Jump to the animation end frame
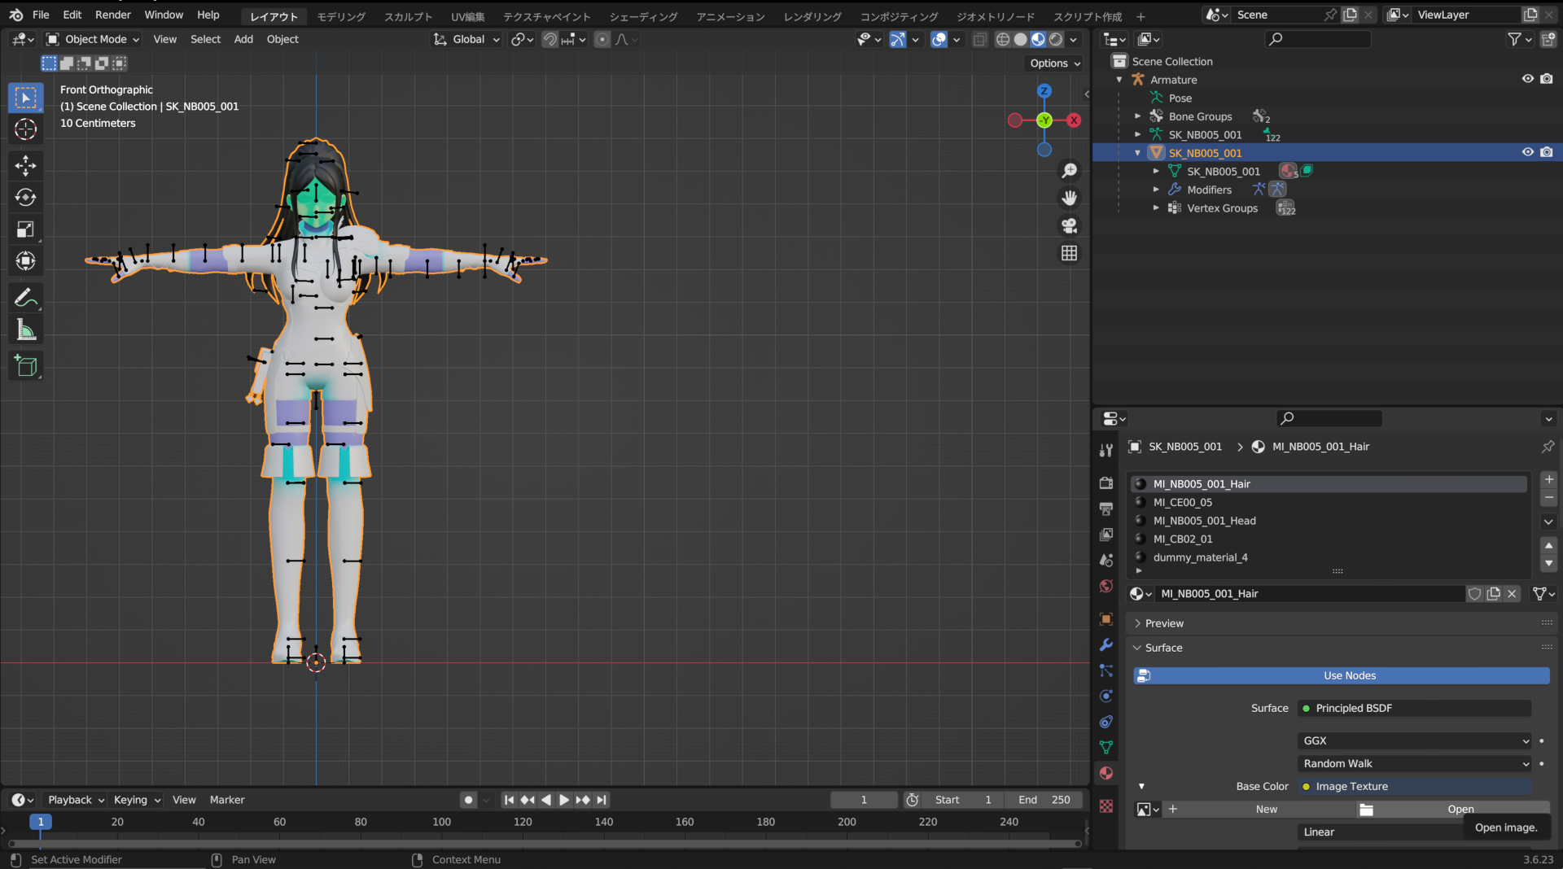 (x=602, y=800)
